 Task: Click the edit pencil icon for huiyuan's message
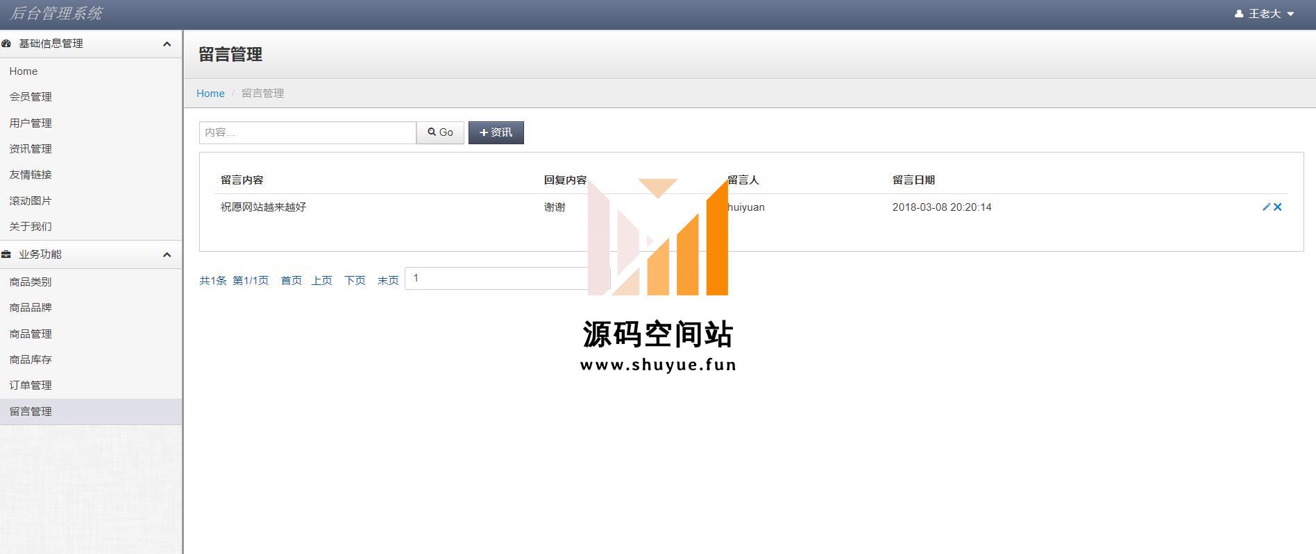(x=1266, y=207)
